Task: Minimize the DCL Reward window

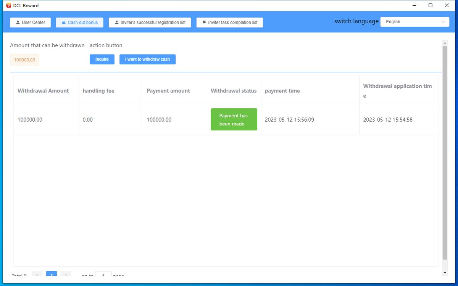Action: [414, 5]
